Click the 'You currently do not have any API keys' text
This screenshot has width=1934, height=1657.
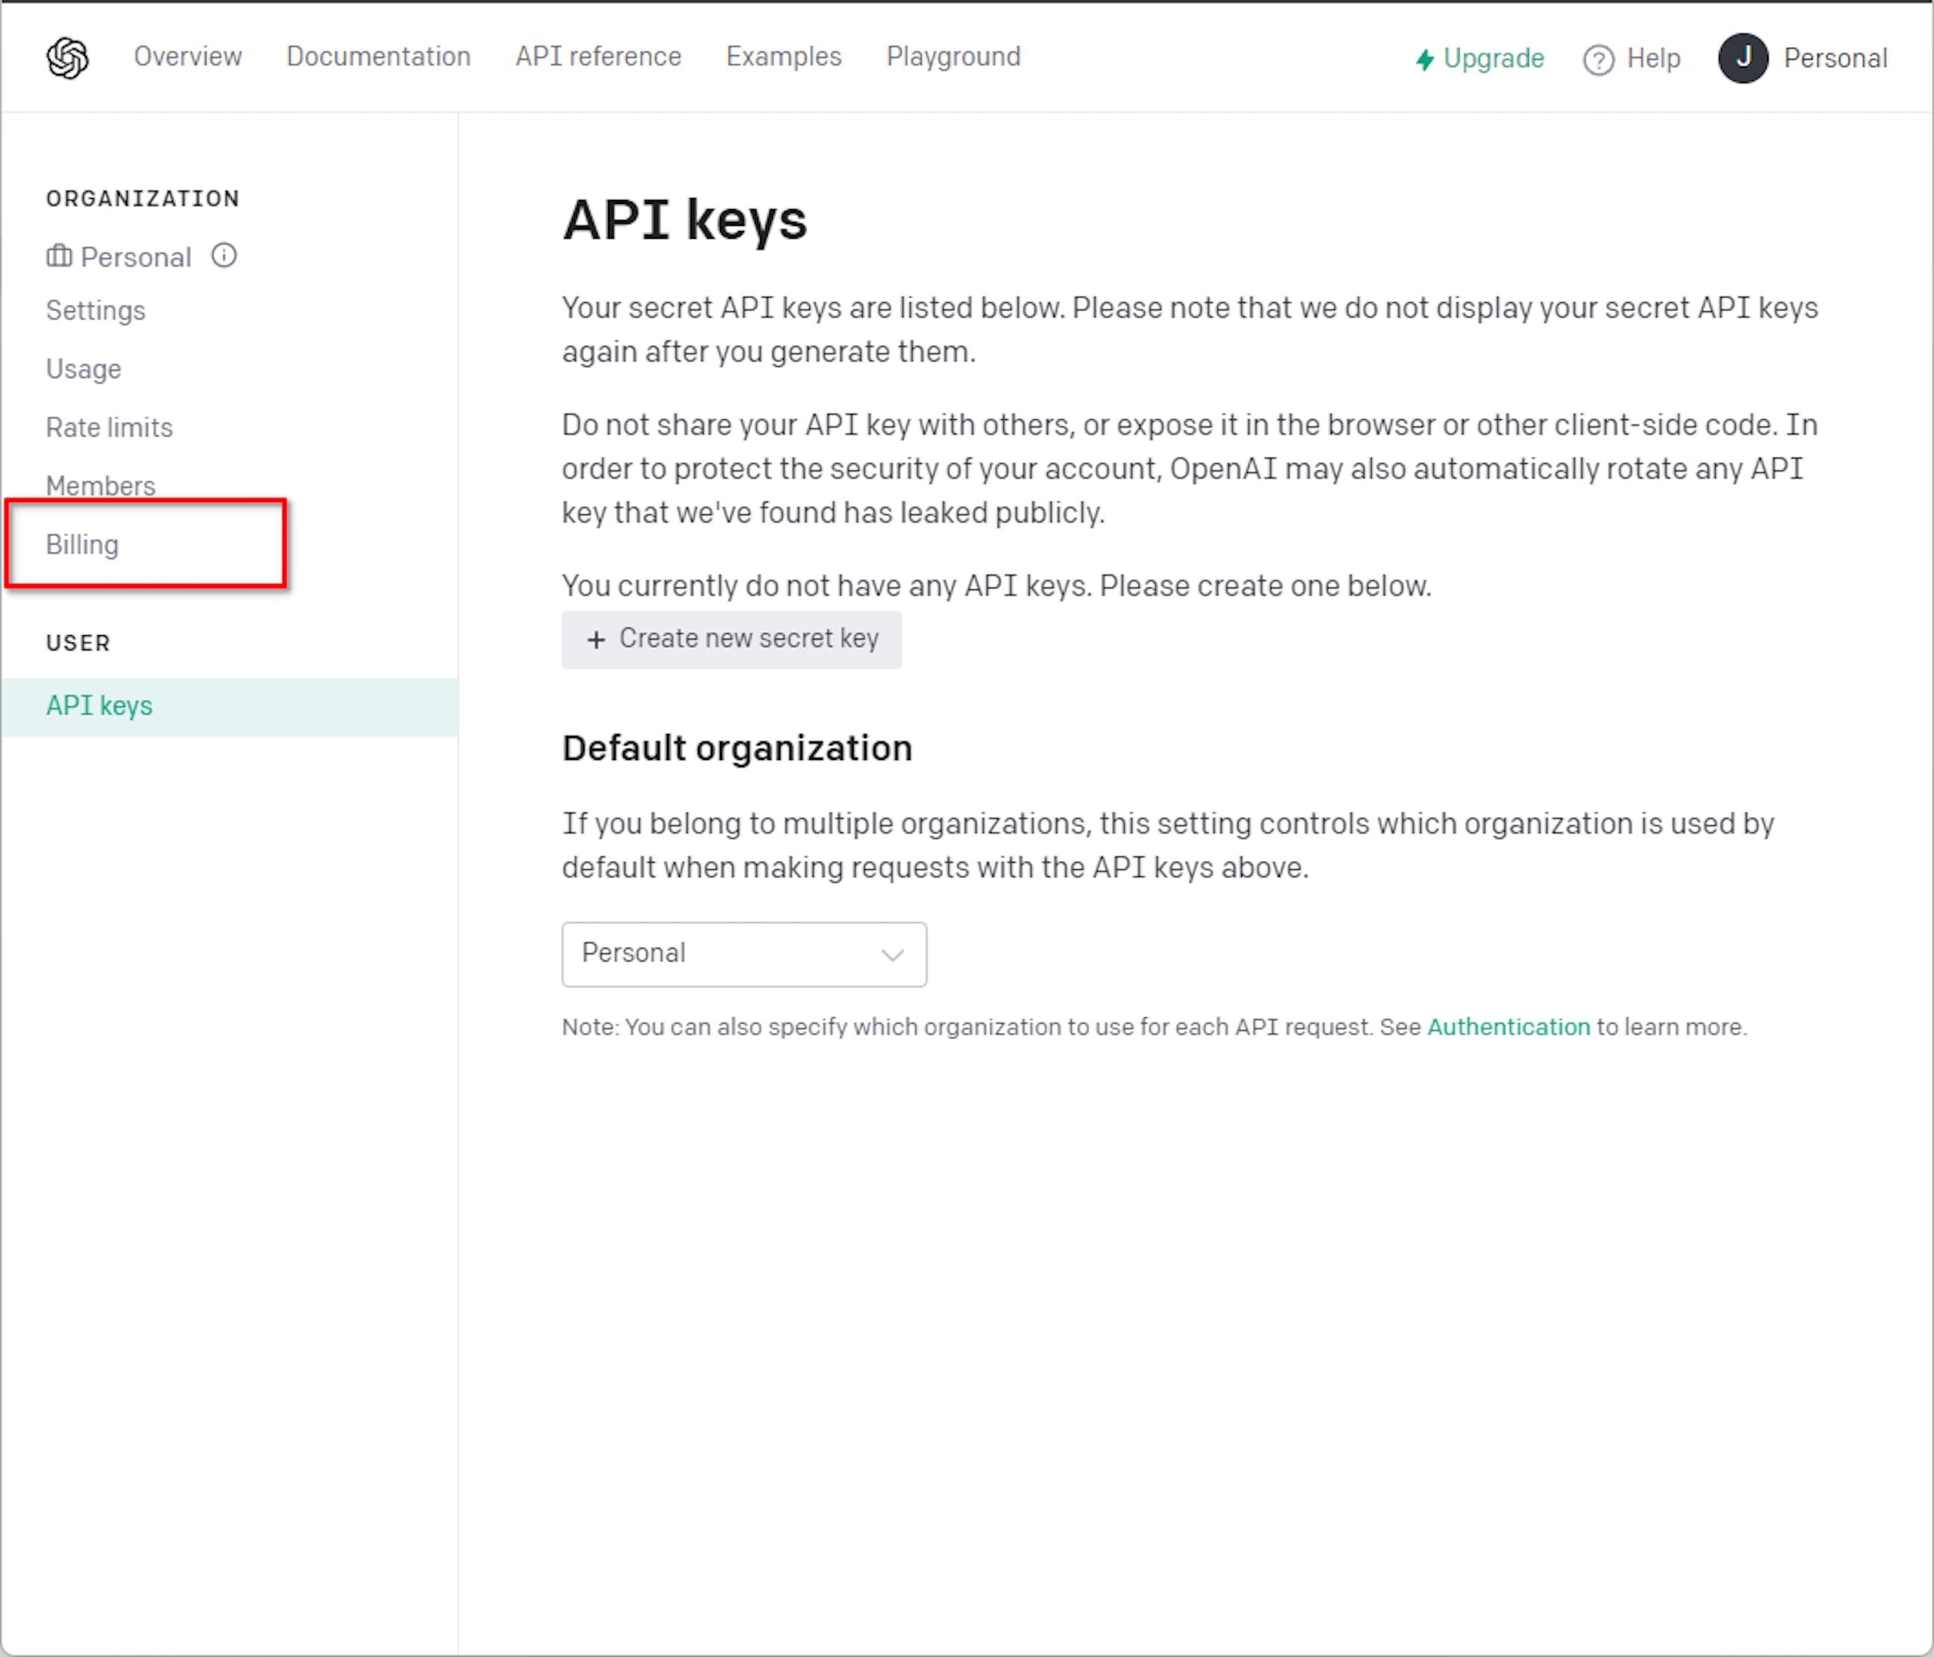(996, 586)
